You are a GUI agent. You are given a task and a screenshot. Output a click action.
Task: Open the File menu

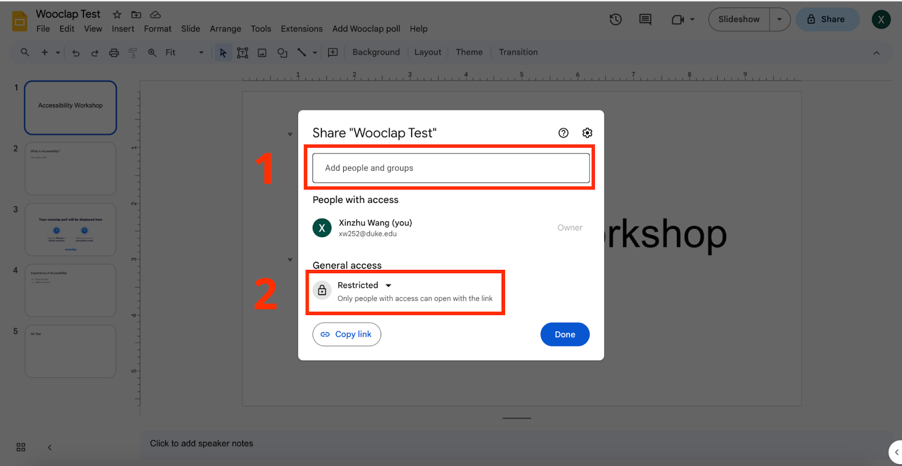pos(43,29)
